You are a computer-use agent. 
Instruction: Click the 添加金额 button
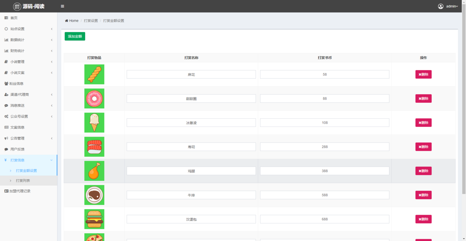[75, 36]
